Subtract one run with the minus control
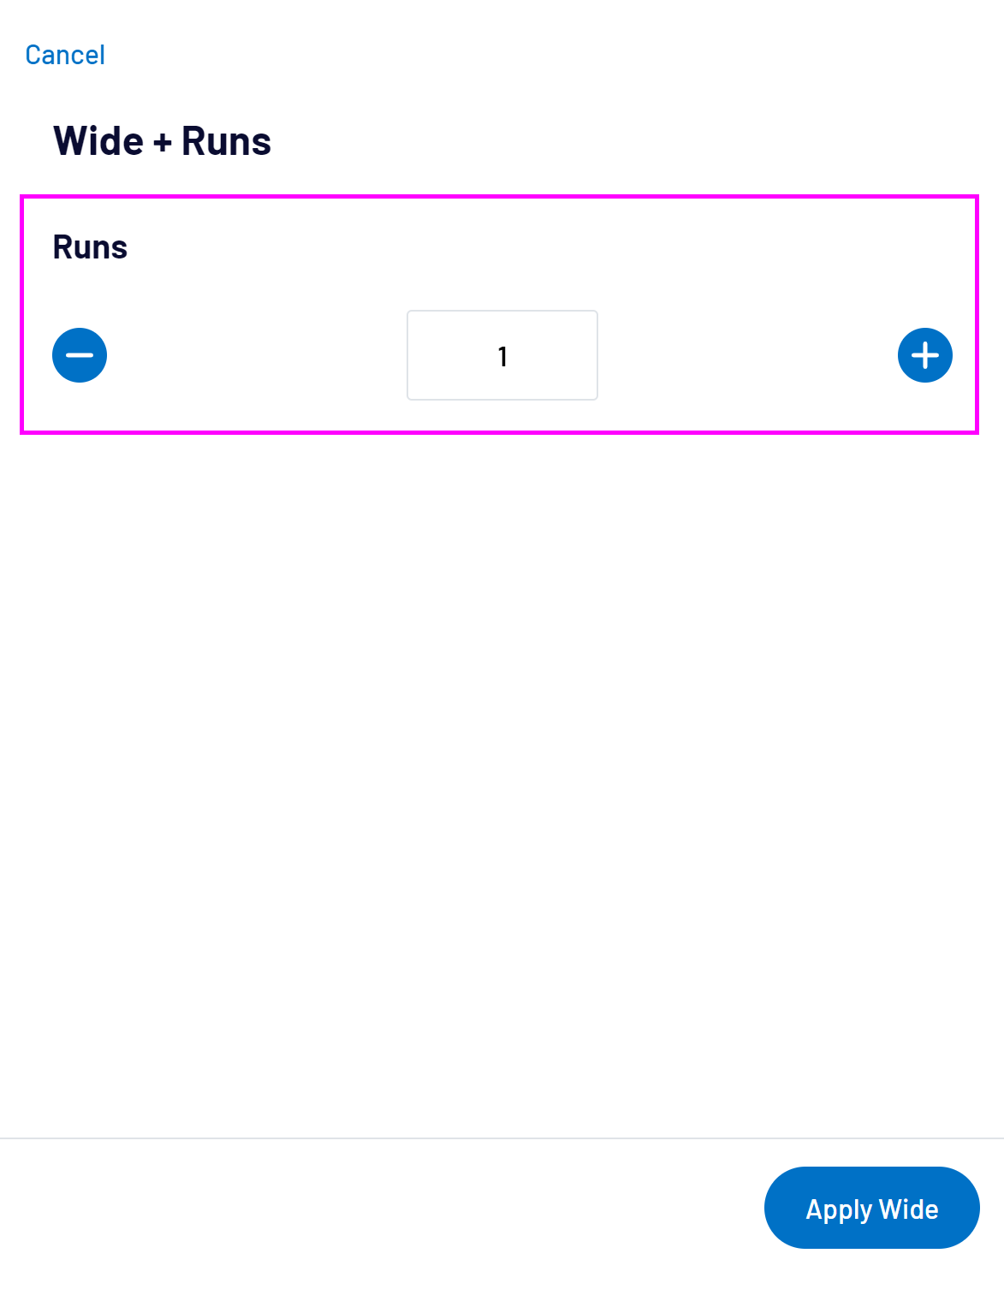The width and height of the screenshot is (1004, 1301). 80,355
